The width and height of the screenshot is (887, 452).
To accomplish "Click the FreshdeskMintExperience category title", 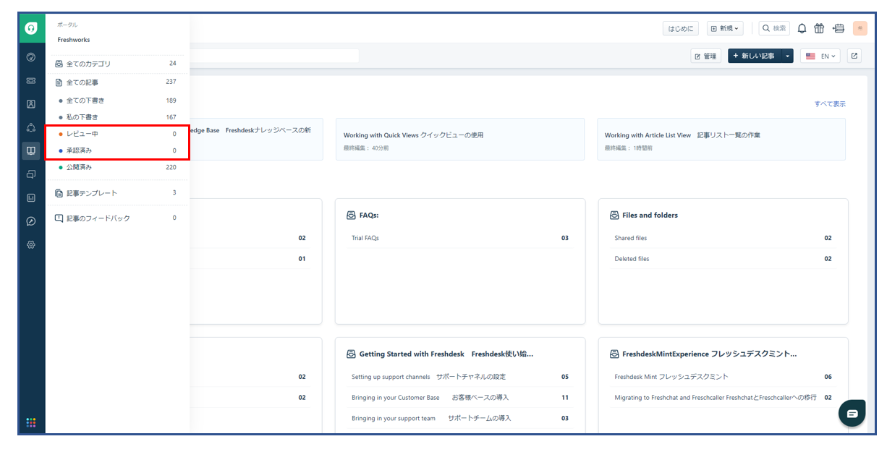I will tap(709, 354).
